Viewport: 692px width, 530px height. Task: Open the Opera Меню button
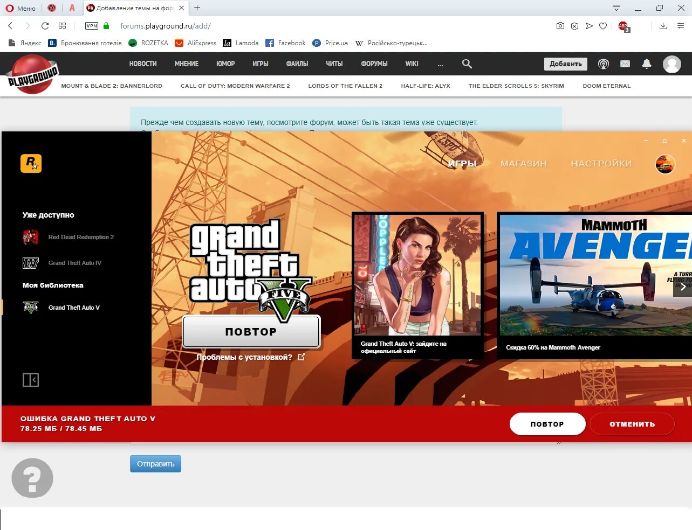tap(20, 8)
